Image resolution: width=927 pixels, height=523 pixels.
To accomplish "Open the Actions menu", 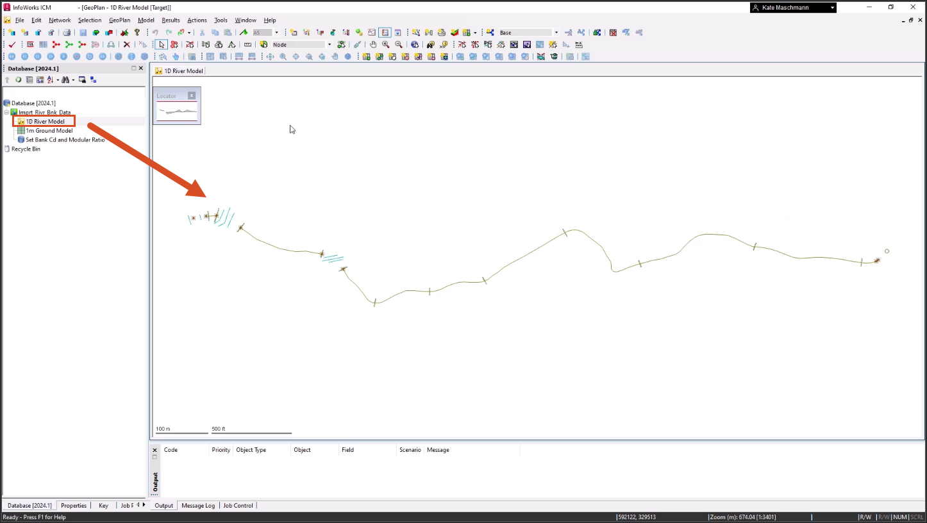I will [197, 20].
